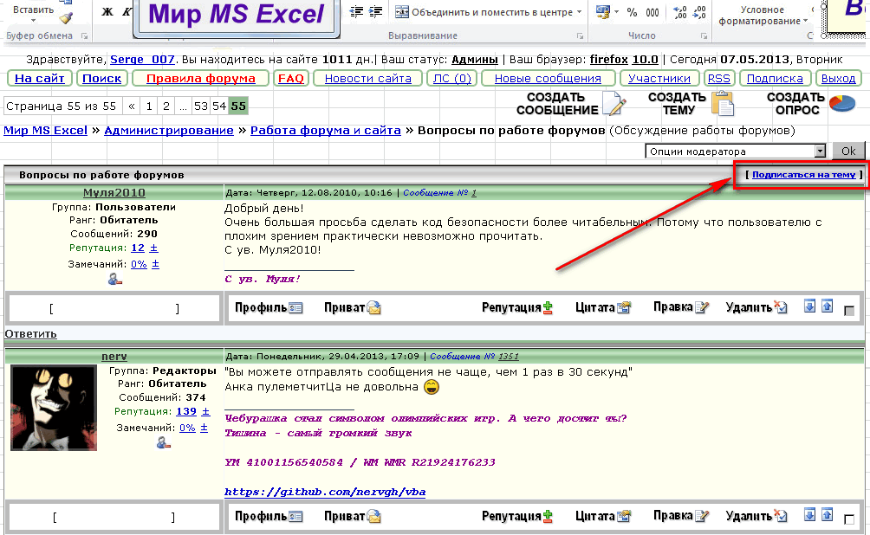Click the Подписаться на тему link
This screenshot has height=535, width=870.
(x=803, y=175)
